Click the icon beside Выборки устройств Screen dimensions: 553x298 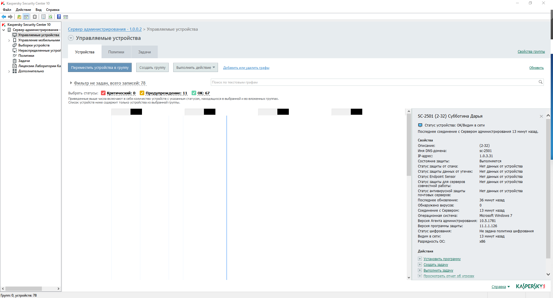click(15, 45)
